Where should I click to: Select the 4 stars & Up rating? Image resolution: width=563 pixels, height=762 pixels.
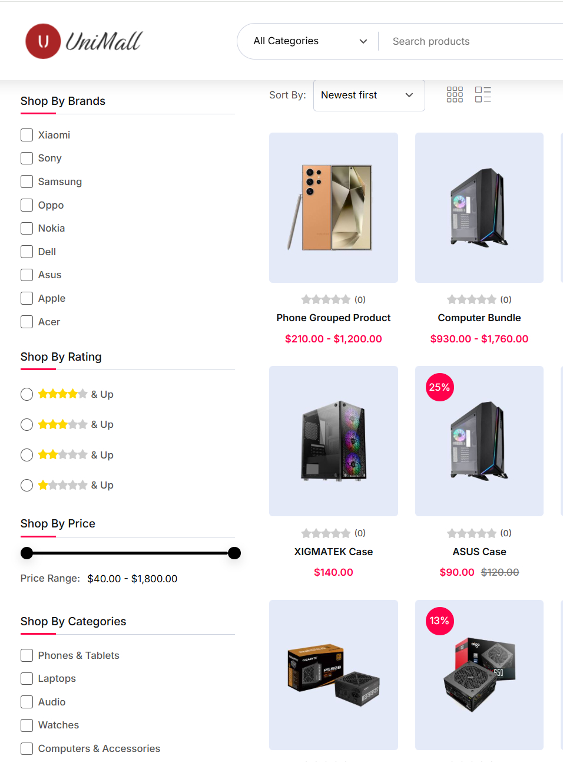tap(27, 394)
